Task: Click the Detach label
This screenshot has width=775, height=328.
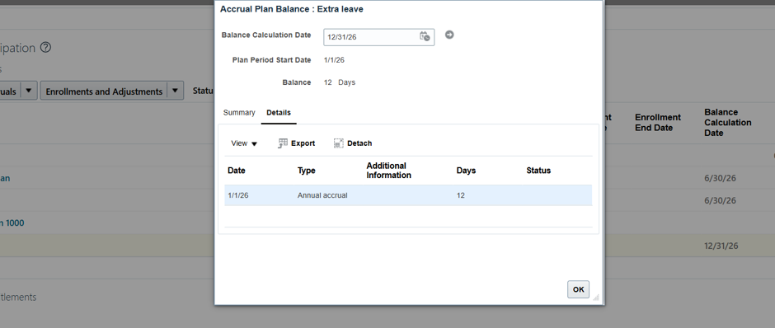Action: click(359, 143)
